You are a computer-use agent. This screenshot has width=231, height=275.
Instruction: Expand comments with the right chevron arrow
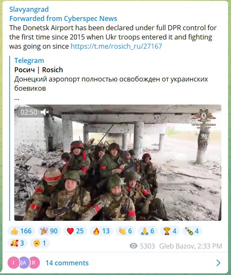[218, 263]
